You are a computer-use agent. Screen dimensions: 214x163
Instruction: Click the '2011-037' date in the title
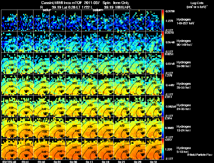point(92,3)
